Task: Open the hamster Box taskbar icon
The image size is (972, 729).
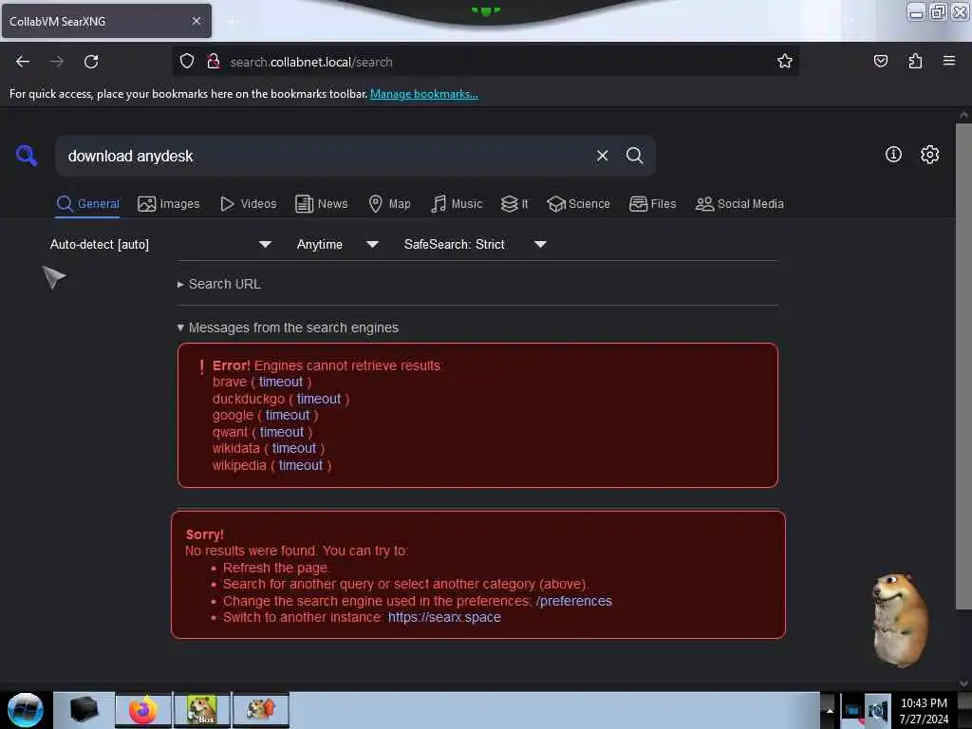Action: (x=201, y=710)
